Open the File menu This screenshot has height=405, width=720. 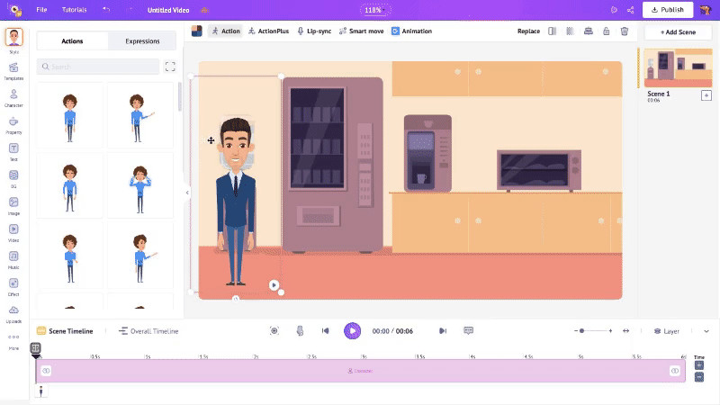(41, 10)
